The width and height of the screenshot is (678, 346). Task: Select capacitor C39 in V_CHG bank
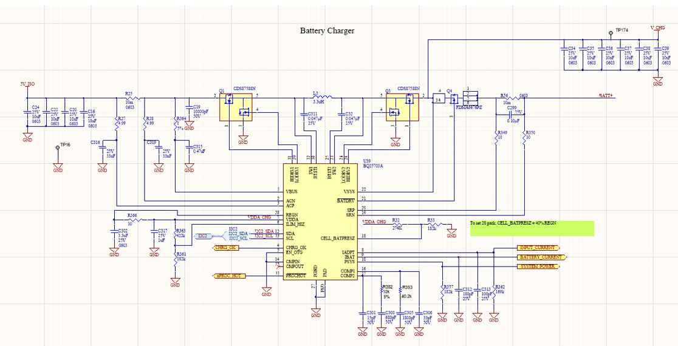pos(657,49)
